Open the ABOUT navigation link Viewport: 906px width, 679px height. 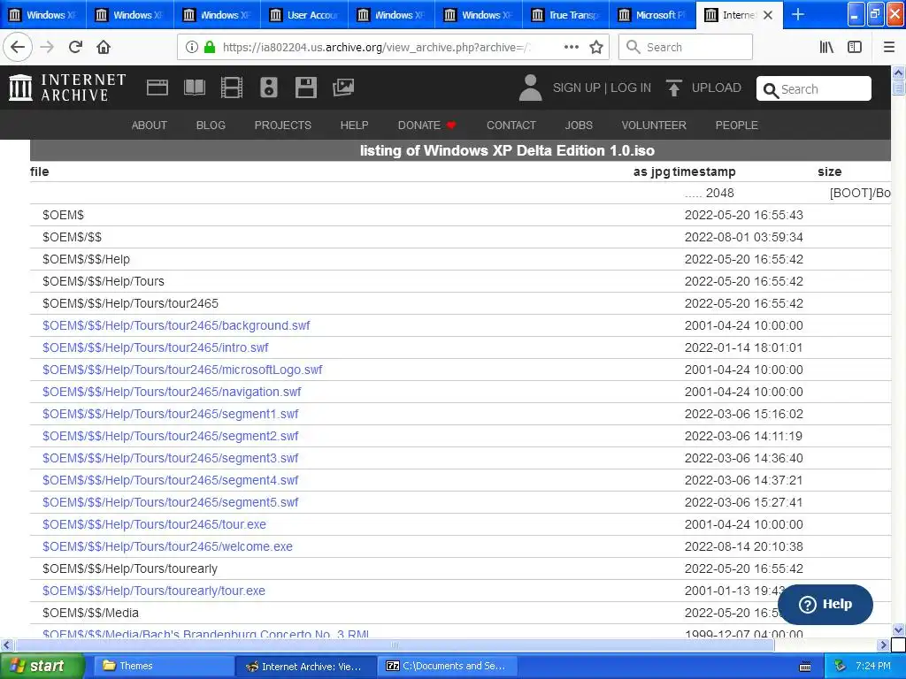click(x=149, y=125)
